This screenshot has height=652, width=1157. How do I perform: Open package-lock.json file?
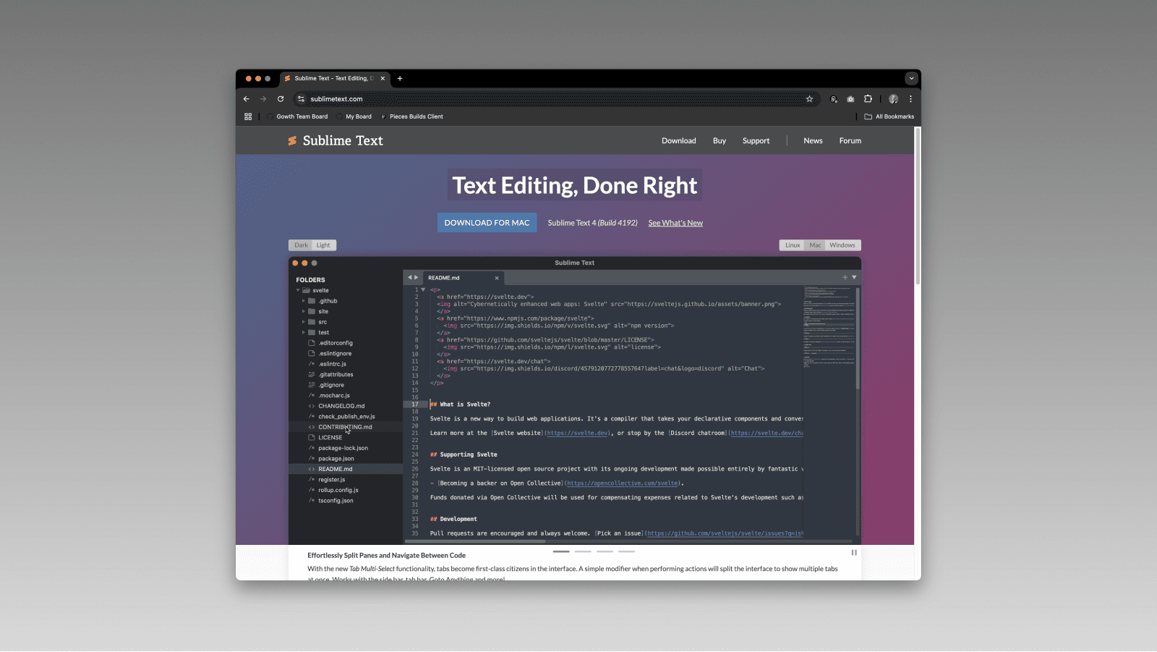(343, 448)
